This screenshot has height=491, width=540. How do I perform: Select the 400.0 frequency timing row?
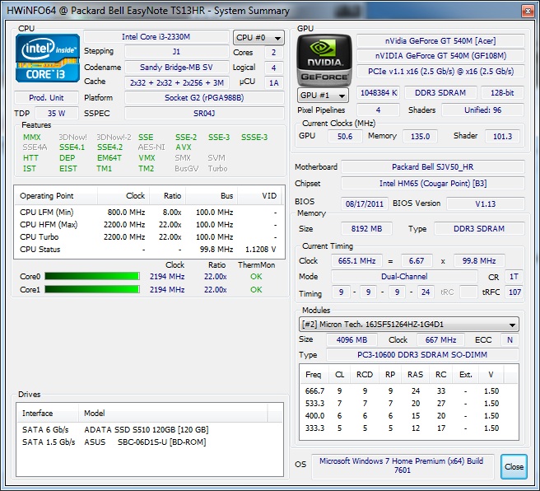coord(409,416)
